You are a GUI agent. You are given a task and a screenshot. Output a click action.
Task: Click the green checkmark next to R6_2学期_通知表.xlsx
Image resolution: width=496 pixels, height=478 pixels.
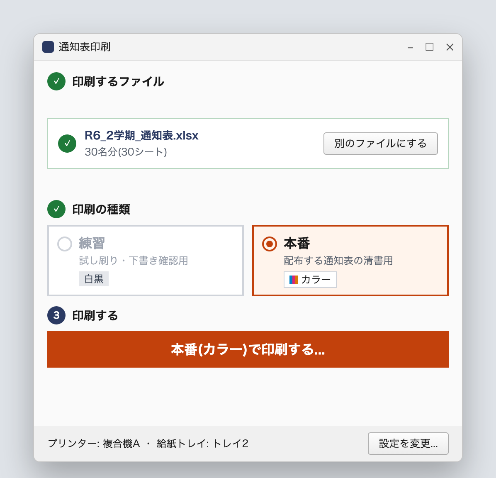(67, 144)
